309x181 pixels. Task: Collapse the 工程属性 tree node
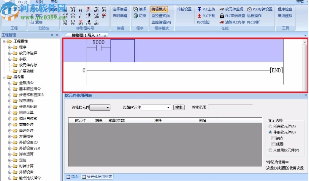(4, 41)
